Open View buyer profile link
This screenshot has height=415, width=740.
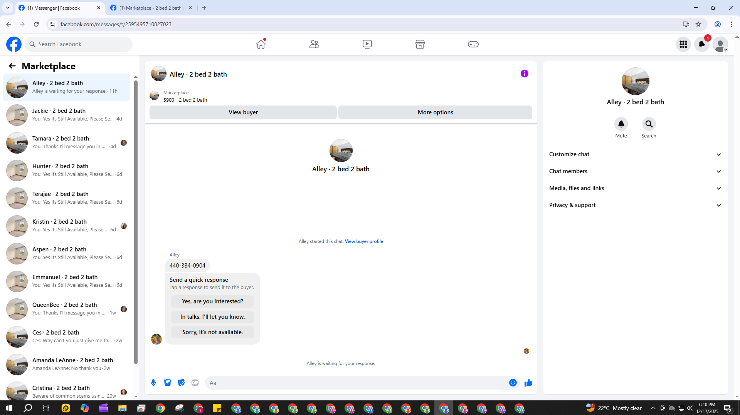coord(364,241)
